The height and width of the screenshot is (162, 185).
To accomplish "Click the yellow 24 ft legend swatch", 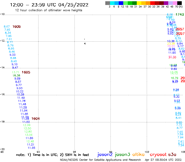I will (x=139, y=3).
